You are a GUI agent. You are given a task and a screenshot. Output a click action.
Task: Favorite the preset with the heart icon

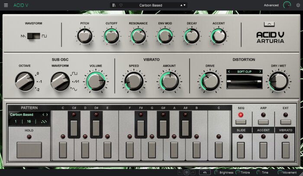(121, 5)
